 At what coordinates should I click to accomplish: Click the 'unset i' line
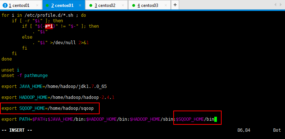10,70
